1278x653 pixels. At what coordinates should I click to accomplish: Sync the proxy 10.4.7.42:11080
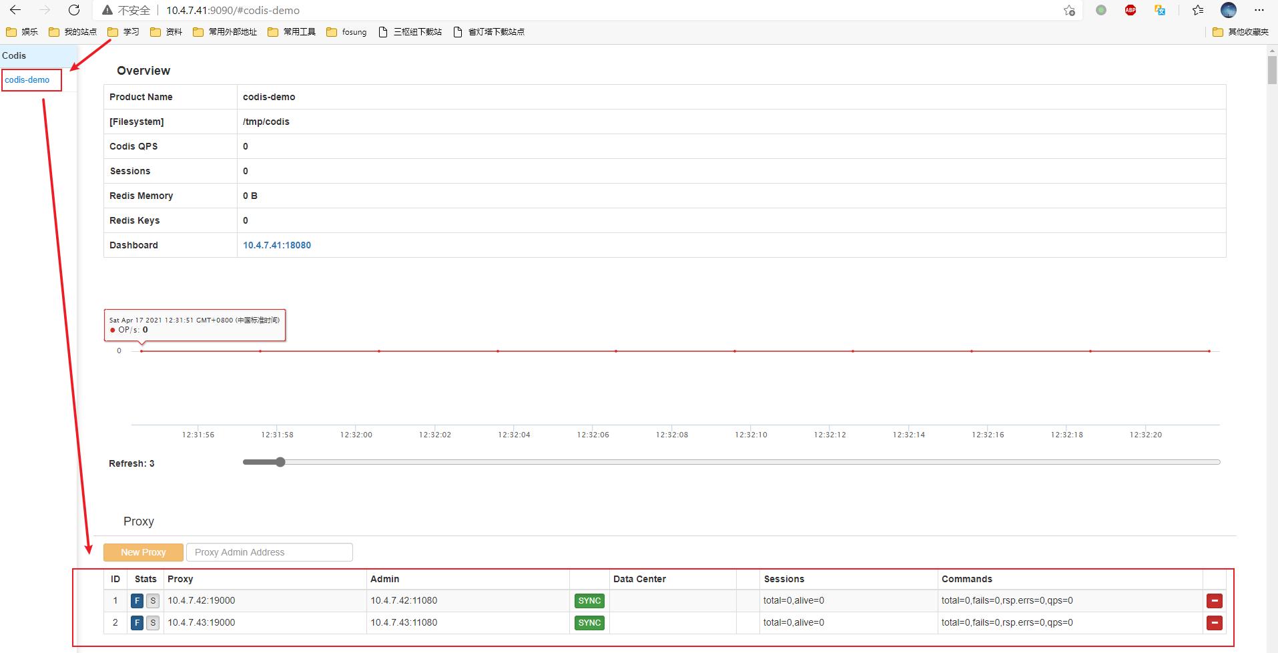(x=589, y=601)
